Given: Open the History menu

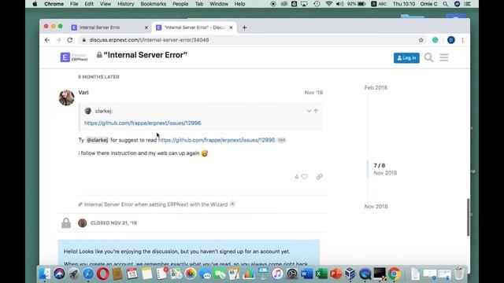Looking at the screenshot, I should coord(126,4).
